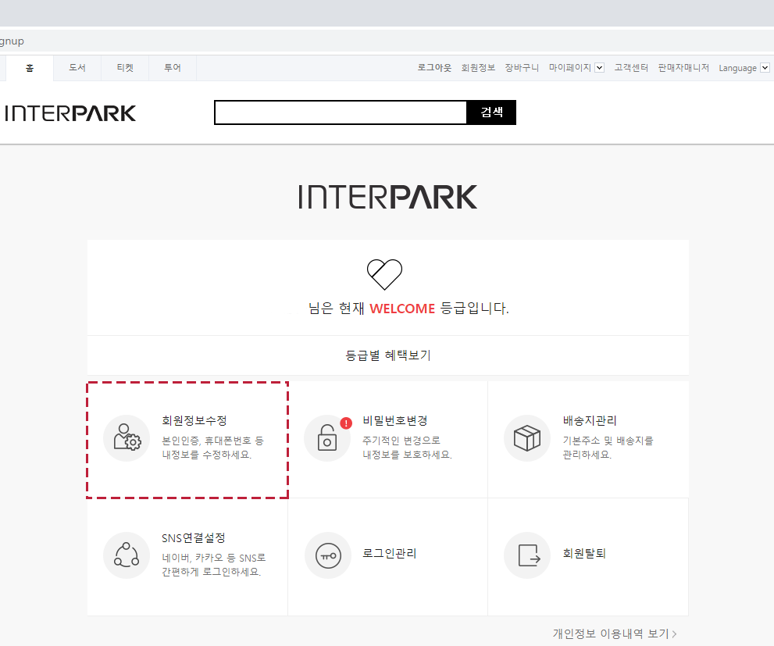Click the 로그아웃 link
Viewport: 774px width, 646px height.
pos(434,68)
